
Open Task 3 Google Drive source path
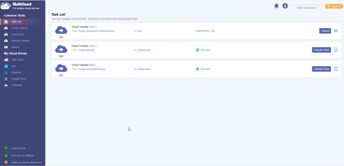coord(97,31)
